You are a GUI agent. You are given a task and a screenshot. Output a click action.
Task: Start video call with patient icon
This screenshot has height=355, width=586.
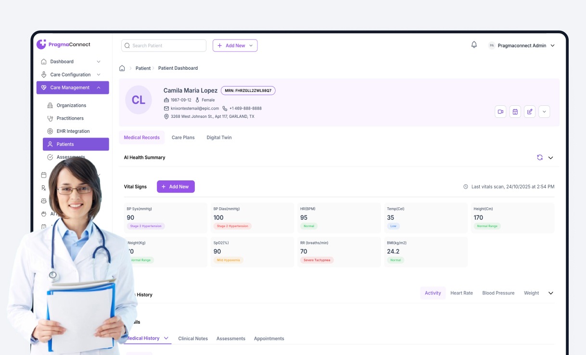(500, 112)
